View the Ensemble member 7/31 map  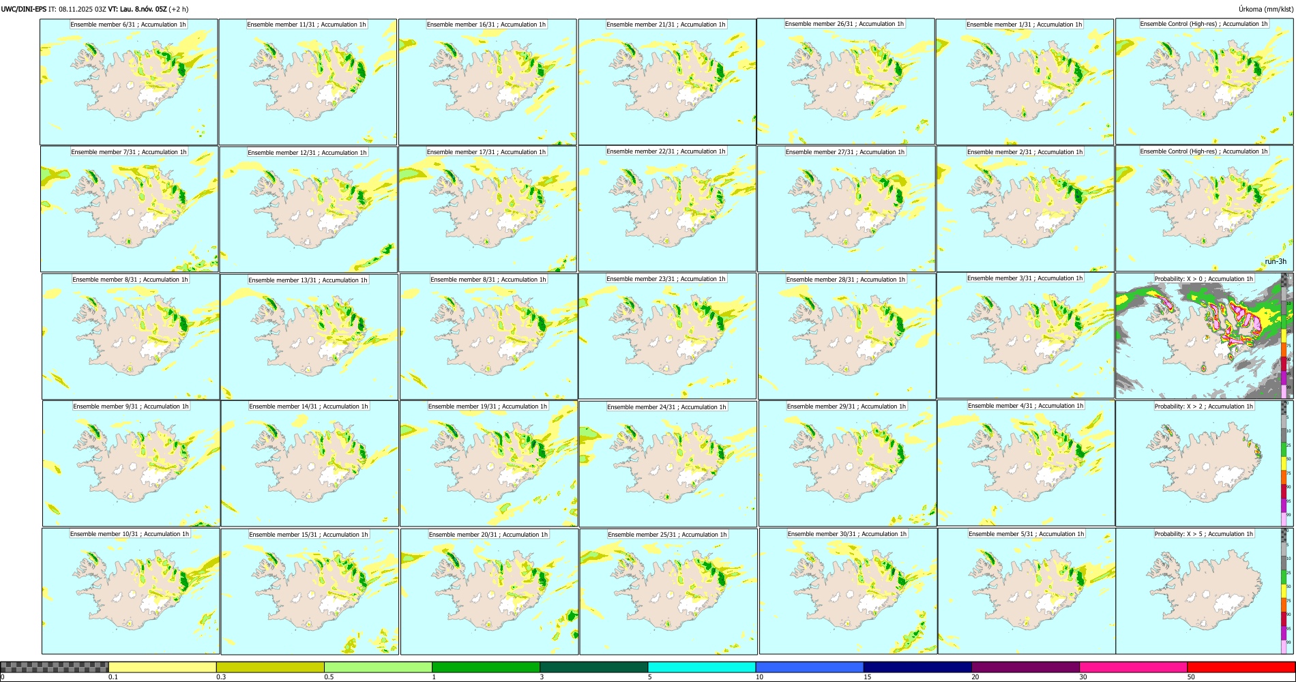[x=130, y=209]
